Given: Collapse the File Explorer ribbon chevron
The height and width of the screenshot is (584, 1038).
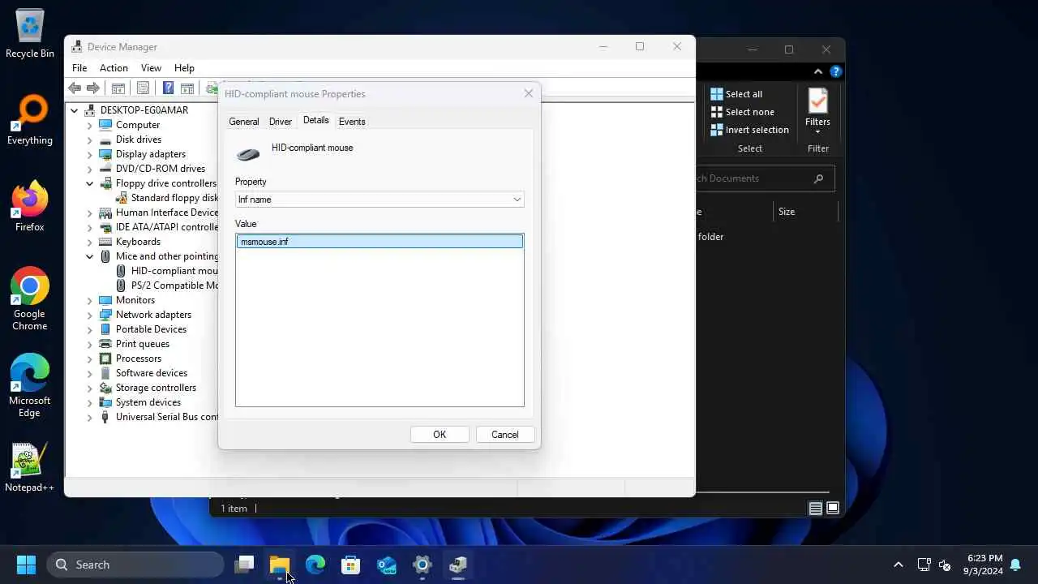Looking at the screenshot, I should [x=818, y=71].
